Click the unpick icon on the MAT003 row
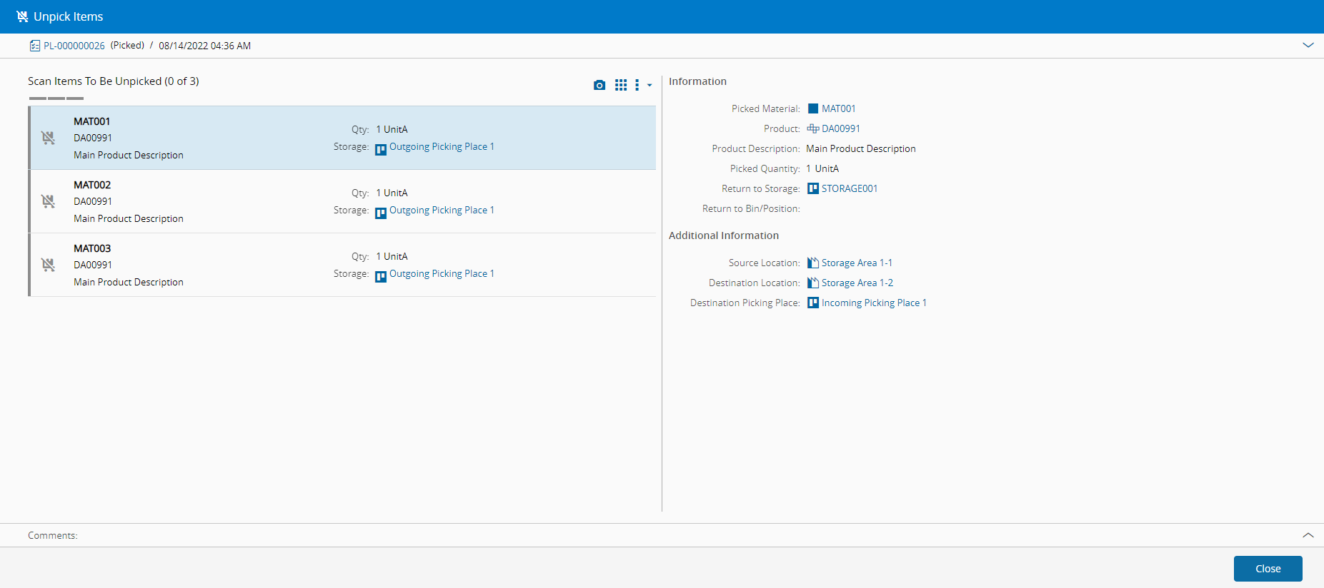1324x588 pixels. [x=48, y=265]
